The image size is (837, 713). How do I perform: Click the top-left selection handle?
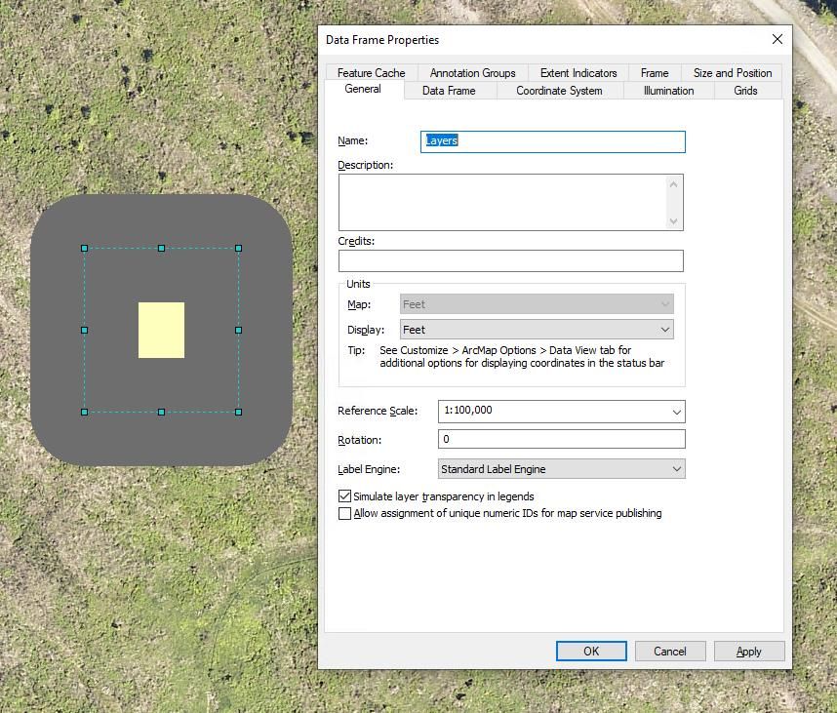(x=84, y=248)
